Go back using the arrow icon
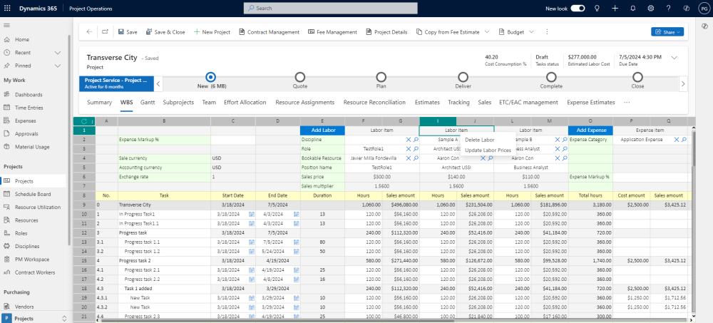 pyautogui.click(x=89, y=32)
